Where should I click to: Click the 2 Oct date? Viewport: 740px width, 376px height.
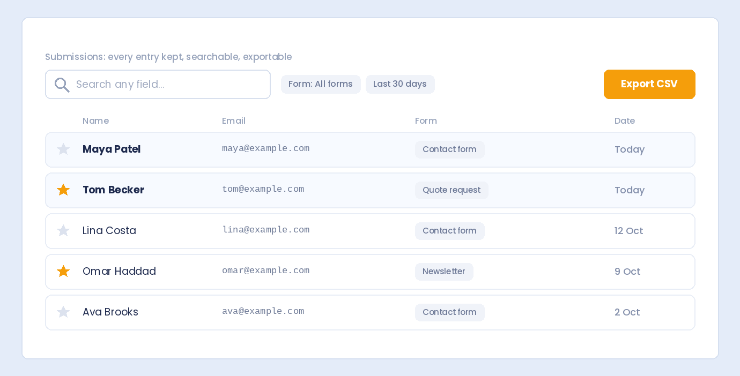pyautogui.click(x=627, y=312)
